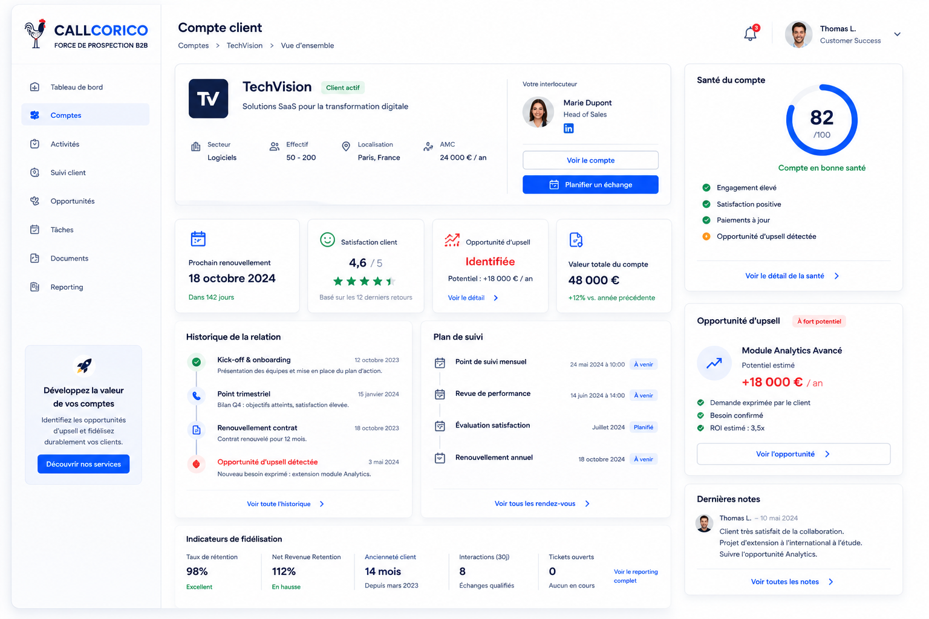The image size is (929, 619).
Task: Click the Comptes breadcrumb link
Action: (194, 45)
